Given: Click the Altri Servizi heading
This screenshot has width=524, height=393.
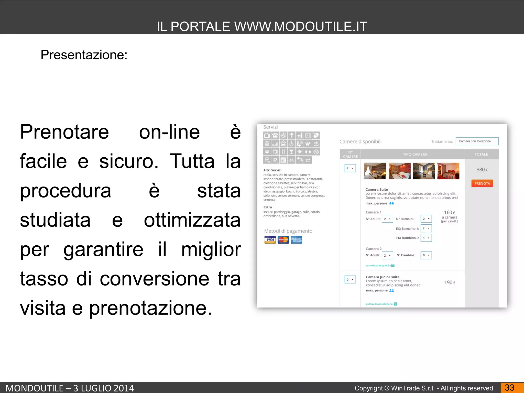Looking at the screenshot, I should pyautogui.click(x=272, y=170).
